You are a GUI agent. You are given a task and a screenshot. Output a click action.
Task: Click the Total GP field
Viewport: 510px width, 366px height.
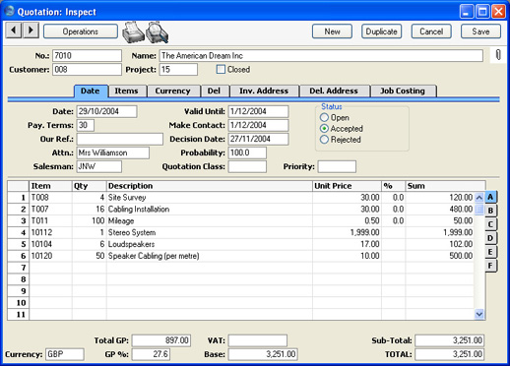click(x=161, y=340)
